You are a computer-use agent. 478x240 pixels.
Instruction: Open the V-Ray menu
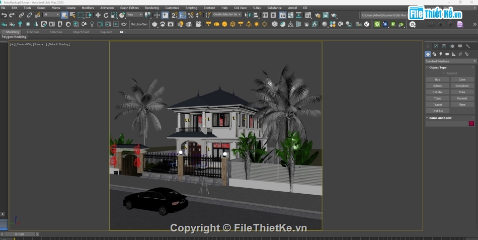pos(257,8)
